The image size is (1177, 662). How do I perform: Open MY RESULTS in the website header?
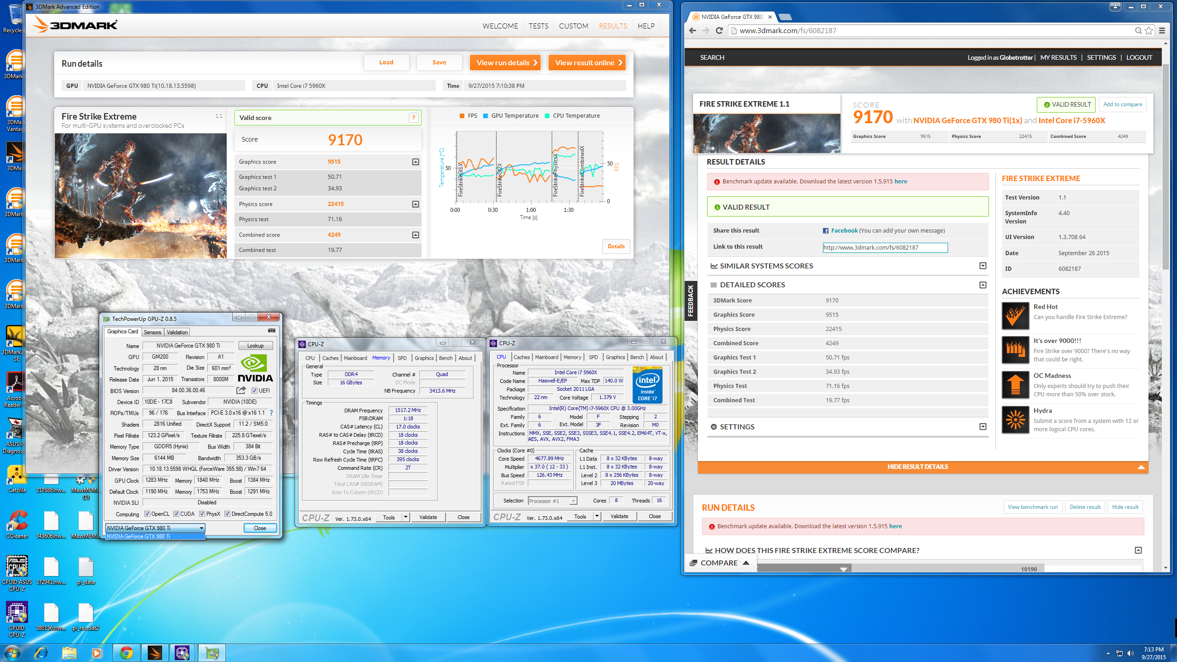pos(1058,57)
